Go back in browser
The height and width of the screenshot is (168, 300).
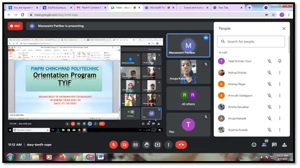9,15
